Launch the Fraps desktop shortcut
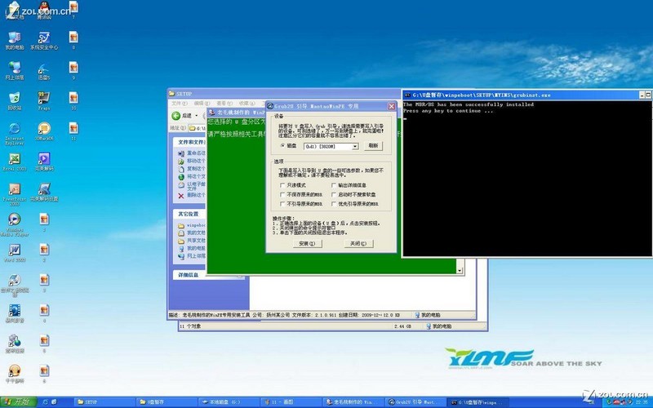This screenshot has width=653, height=408. coord(44,100)
